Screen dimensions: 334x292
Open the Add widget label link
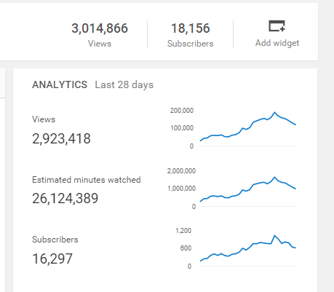277,43
